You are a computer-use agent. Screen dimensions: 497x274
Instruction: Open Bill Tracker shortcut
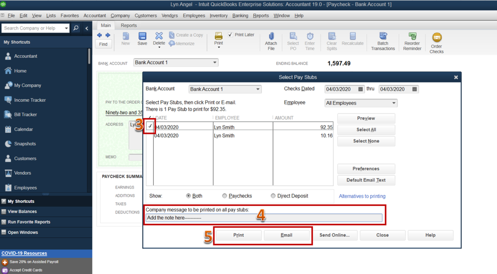pyautogui.click(x=25, y=115)
